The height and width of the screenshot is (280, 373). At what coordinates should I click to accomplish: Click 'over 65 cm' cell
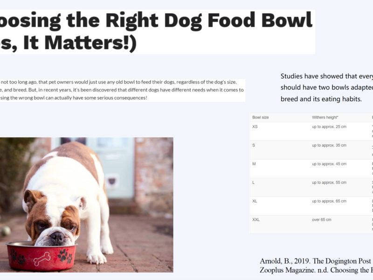(322, 219)
